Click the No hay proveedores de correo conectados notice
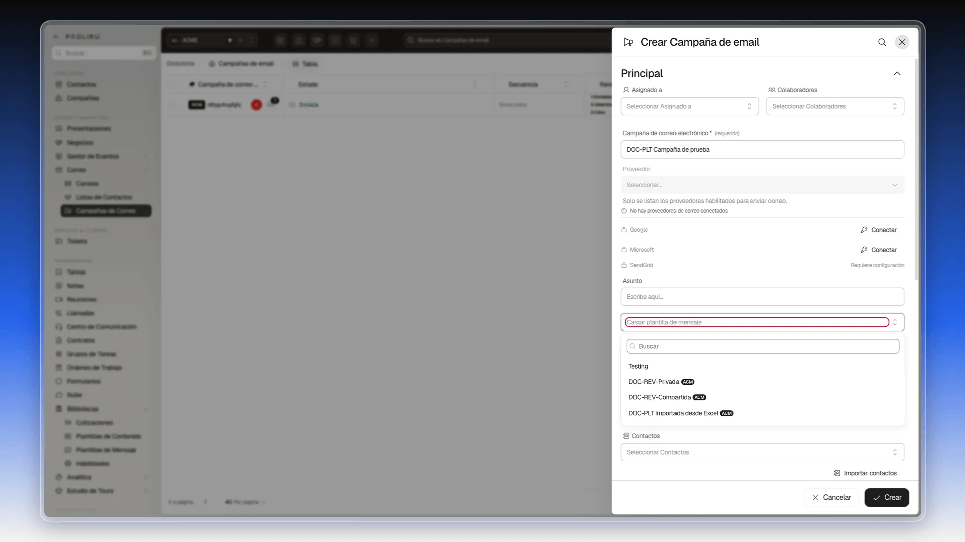This screenshot has width=965, height=542. tap(679, 211)
